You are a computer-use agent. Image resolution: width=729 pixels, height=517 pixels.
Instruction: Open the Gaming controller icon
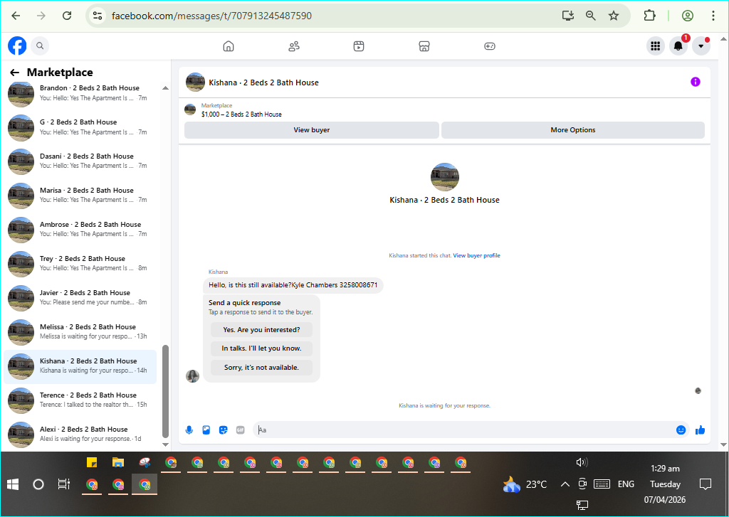click(490, 46)
